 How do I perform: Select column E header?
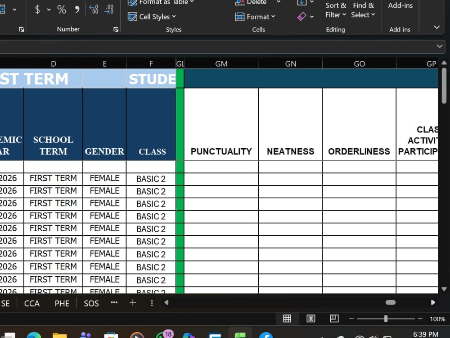104,64
